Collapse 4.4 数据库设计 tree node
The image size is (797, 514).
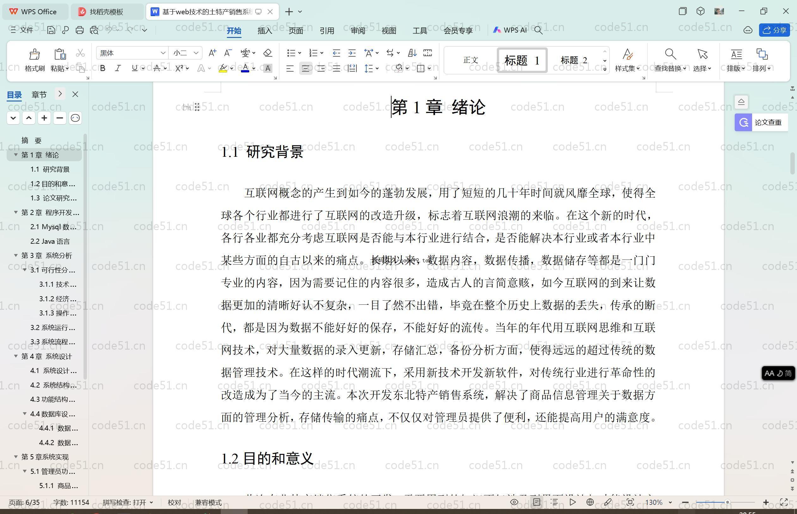pos(25,413)
